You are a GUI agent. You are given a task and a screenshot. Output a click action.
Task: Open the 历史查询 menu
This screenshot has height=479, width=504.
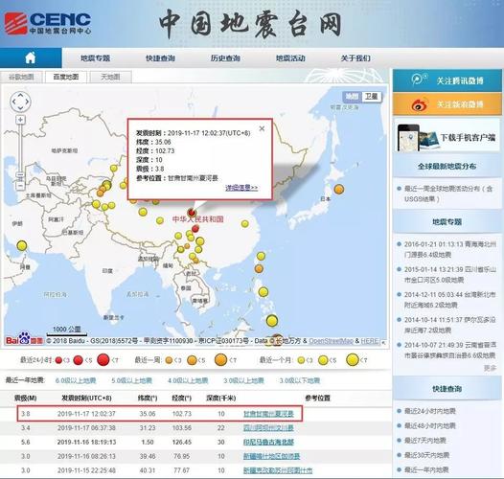[225, 58]
